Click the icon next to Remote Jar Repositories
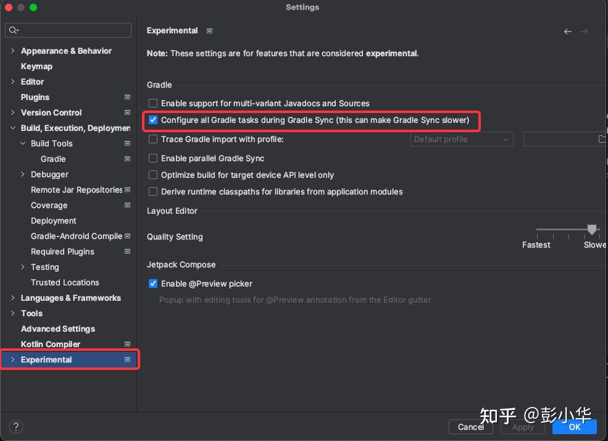The image size is (608, 441). click(x=127, y=190)
